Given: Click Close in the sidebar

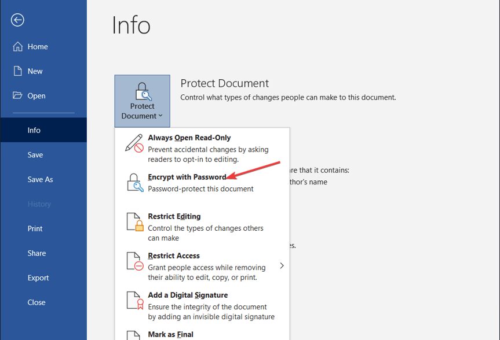Looking at the screenshot, I should 36,302.
